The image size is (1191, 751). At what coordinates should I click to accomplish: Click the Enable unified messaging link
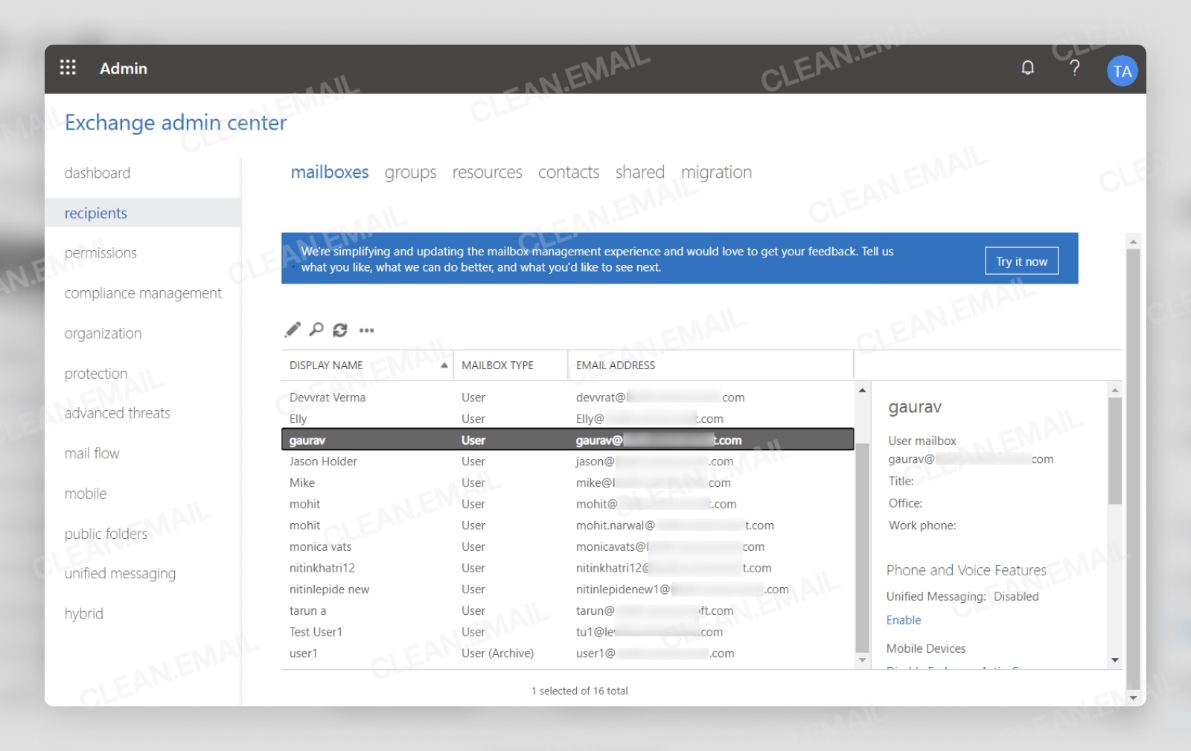point(904,620)
